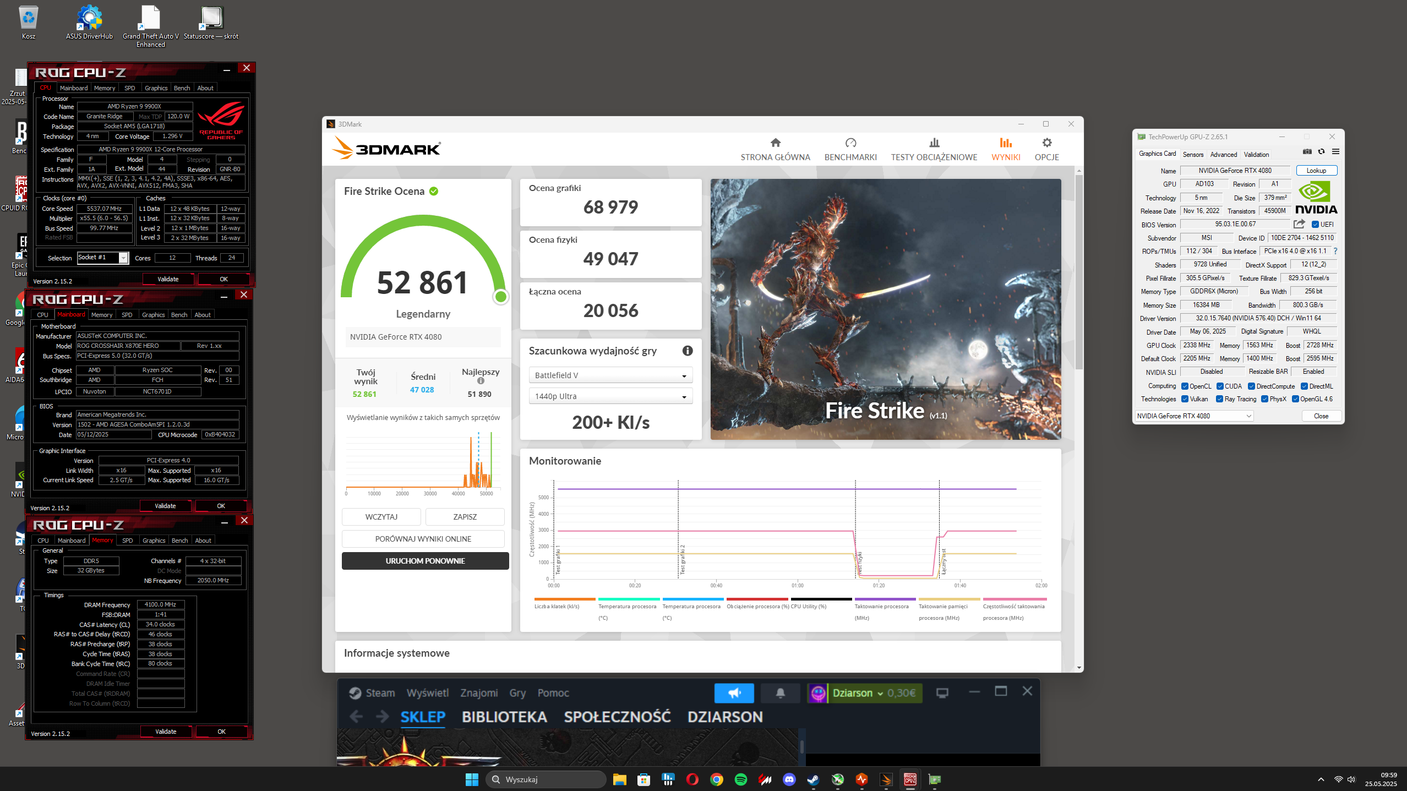Click the GPU-Z screenshot camera icon

click(x=1307, y=151)
